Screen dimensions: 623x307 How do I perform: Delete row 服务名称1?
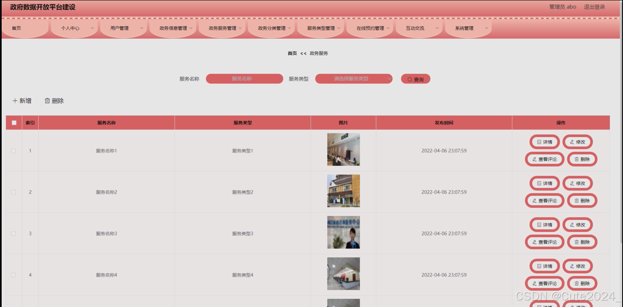pyautogui.click(x=582, y=159)
